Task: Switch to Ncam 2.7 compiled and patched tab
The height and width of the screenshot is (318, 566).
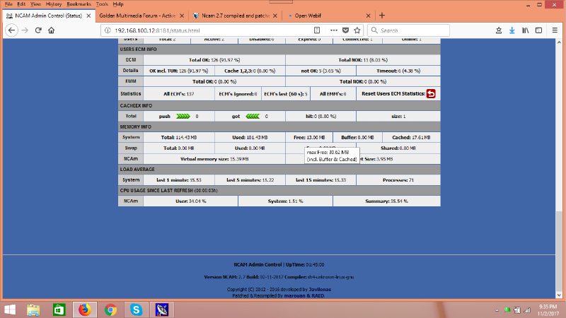Action: coord(235,16)
